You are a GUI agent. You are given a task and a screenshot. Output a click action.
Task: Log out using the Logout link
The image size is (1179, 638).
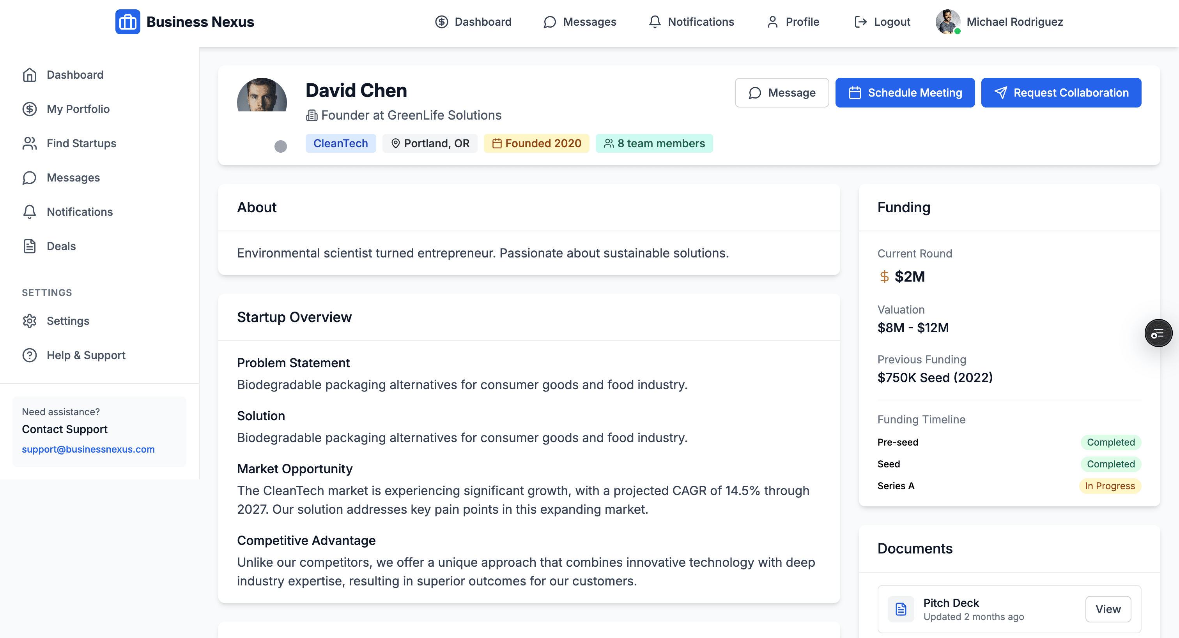tap(882, 21)
